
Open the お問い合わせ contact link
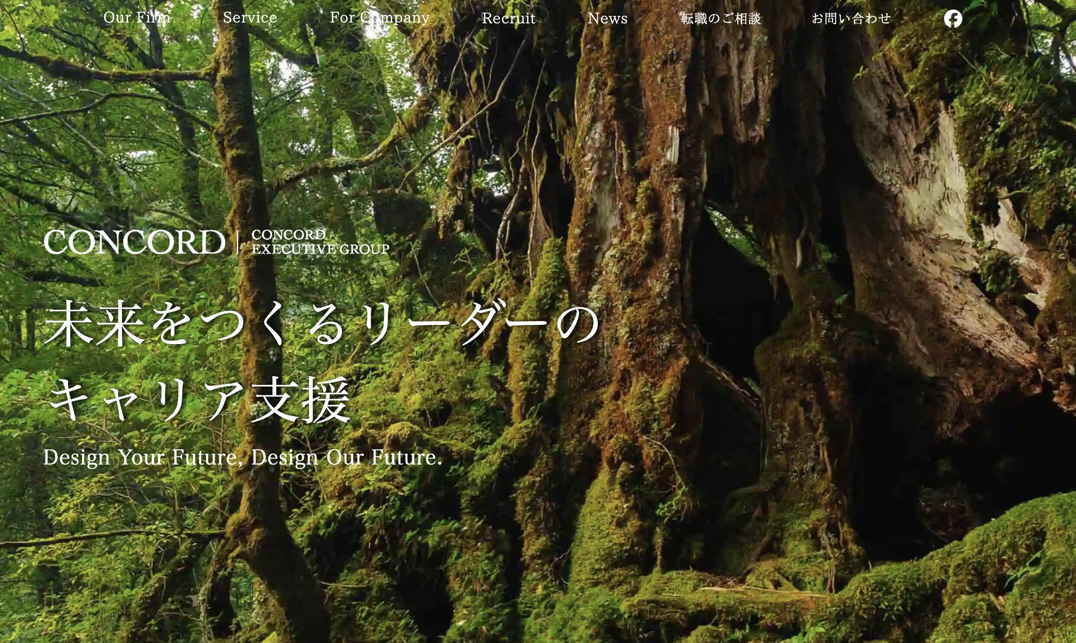pyautogui.click(x=851, y=19)
